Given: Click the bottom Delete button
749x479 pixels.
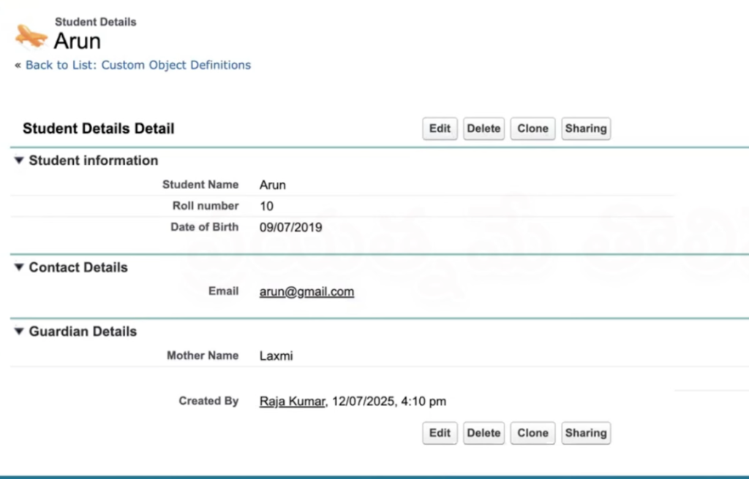Looking at the screenshot, I should point(483,433).
